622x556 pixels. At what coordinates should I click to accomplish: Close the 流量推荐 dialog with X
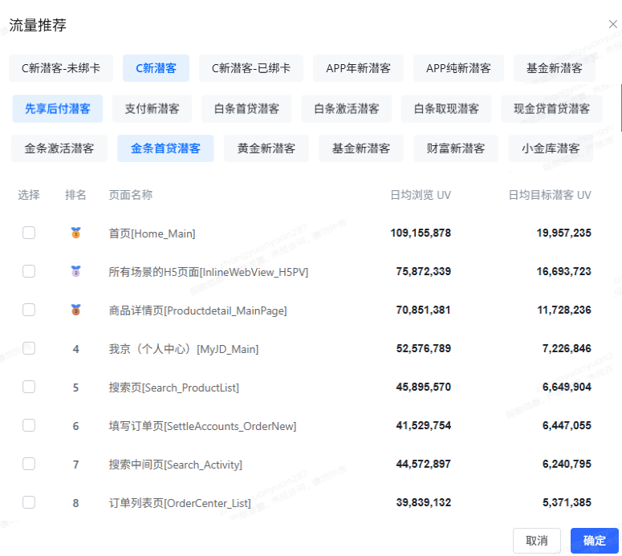tap(613, 24)
